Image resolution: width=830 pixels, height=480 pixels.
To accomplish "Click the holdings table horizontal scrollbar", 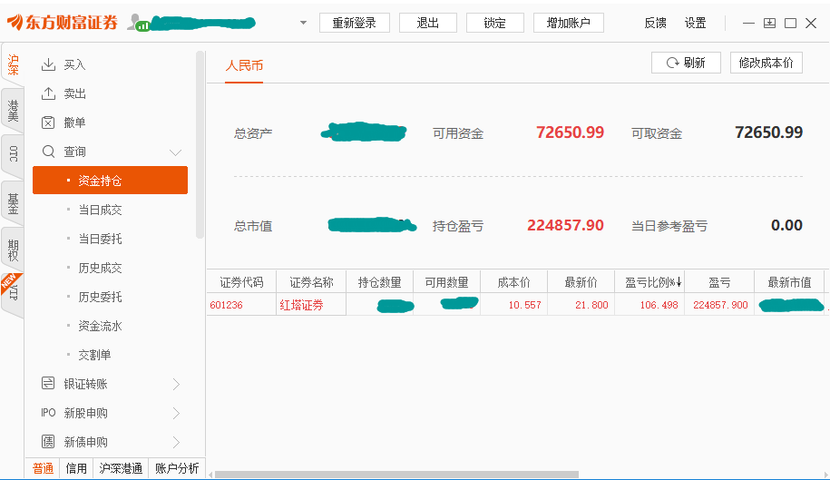I will [395, 475].
